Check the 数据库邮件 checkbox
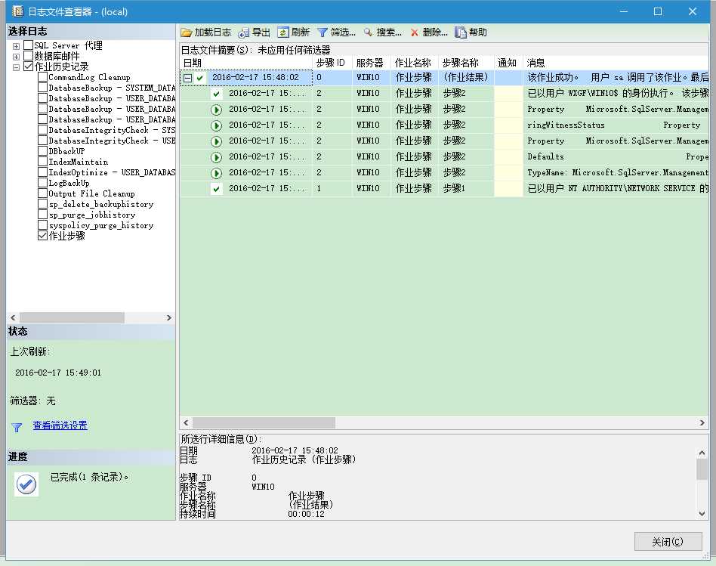 [28, 56]
